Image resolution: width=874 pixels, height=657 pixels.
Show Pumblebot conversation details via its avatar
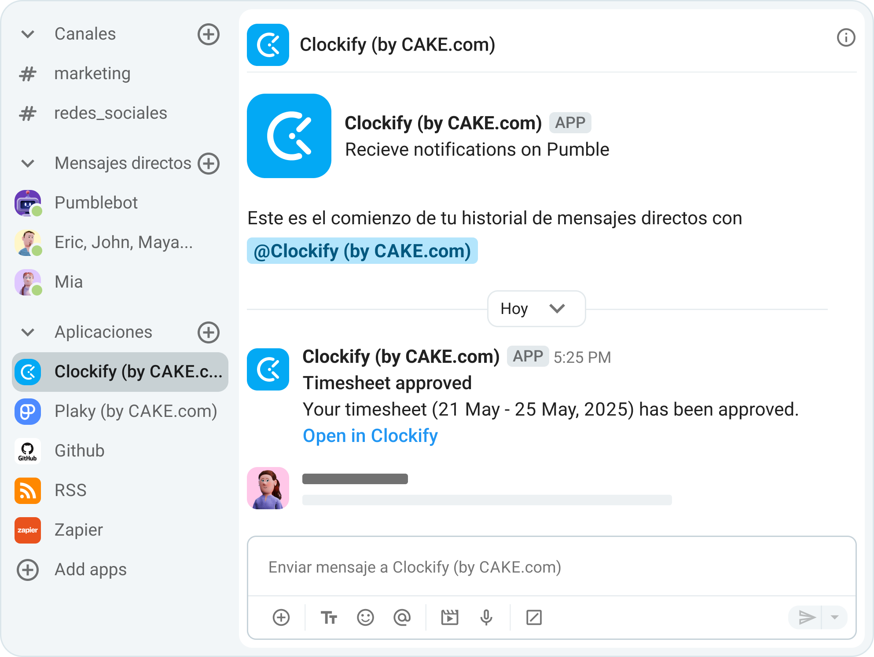(x=28, y=203)
